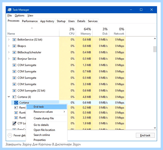Choose End task in the context menu
The image size is (163, 150).
click(x=46, y=107)
